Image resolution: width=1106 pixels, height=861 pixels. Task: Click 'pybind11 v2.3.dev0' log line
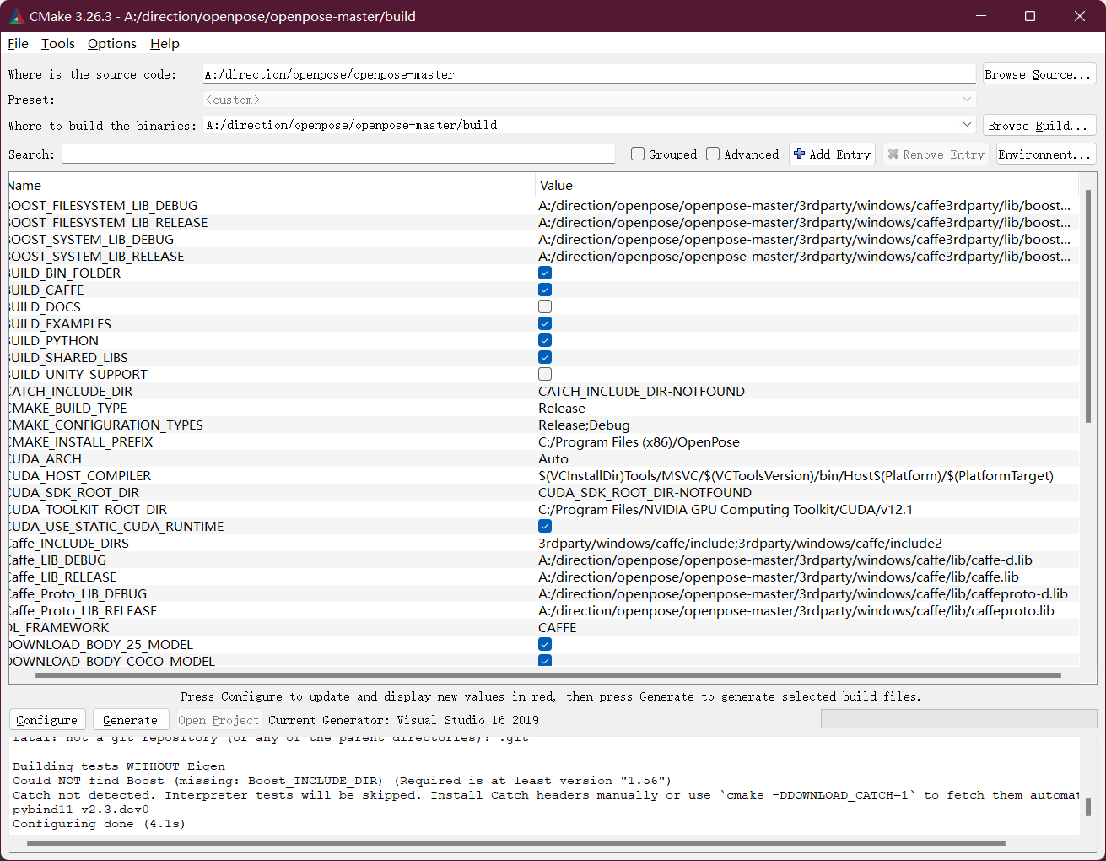(x=81, y=809)
